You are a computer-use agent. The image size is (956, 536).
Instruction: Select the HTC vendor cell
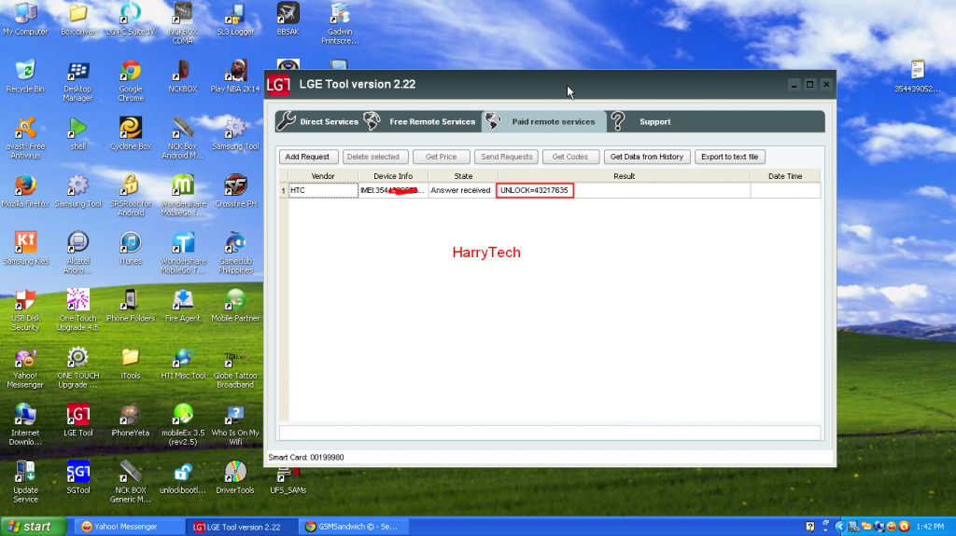tap(323, 190)
